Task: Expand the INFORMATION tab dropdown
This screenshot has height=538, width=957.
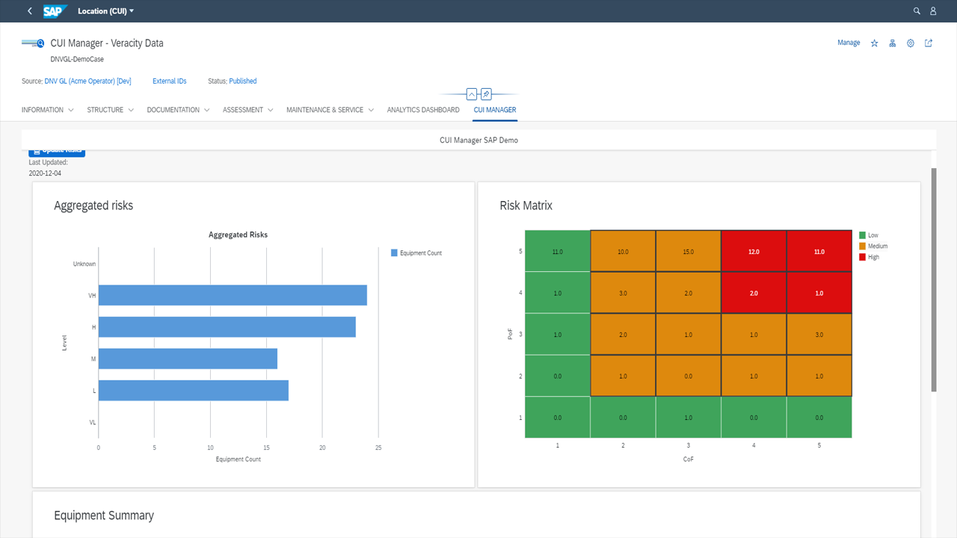Action: (x=48, y=110)
